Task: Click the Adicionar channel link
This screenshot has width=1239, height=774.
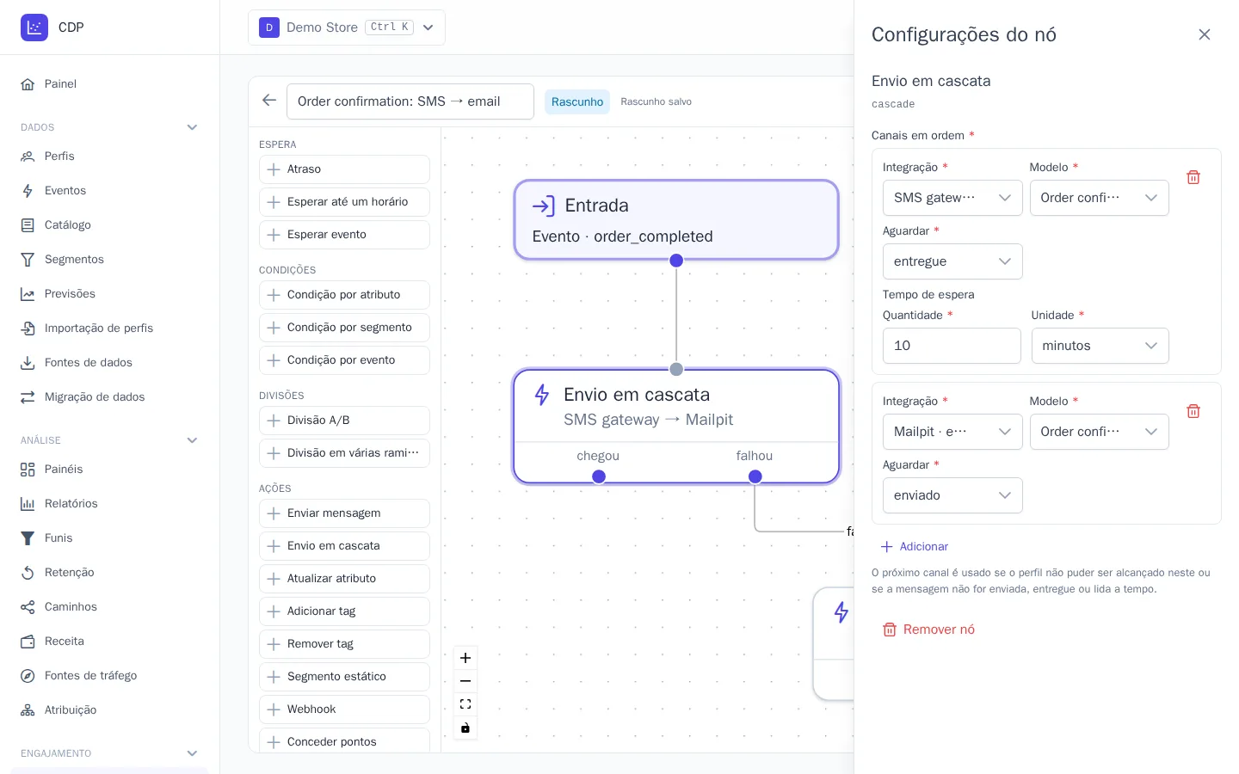Action: (915, 547)
